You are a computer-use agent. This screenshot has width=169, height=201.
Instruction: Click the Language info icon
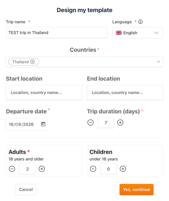click(x=140, y=22)
